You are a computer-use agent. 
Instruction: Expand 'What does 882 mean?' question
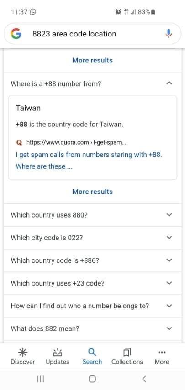click(92, 328)
